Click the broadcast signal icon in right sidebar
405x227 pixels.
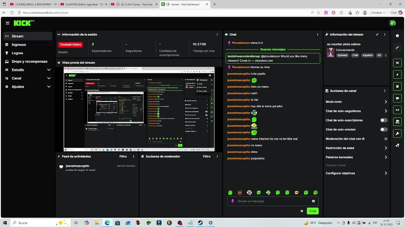point(397,110)
